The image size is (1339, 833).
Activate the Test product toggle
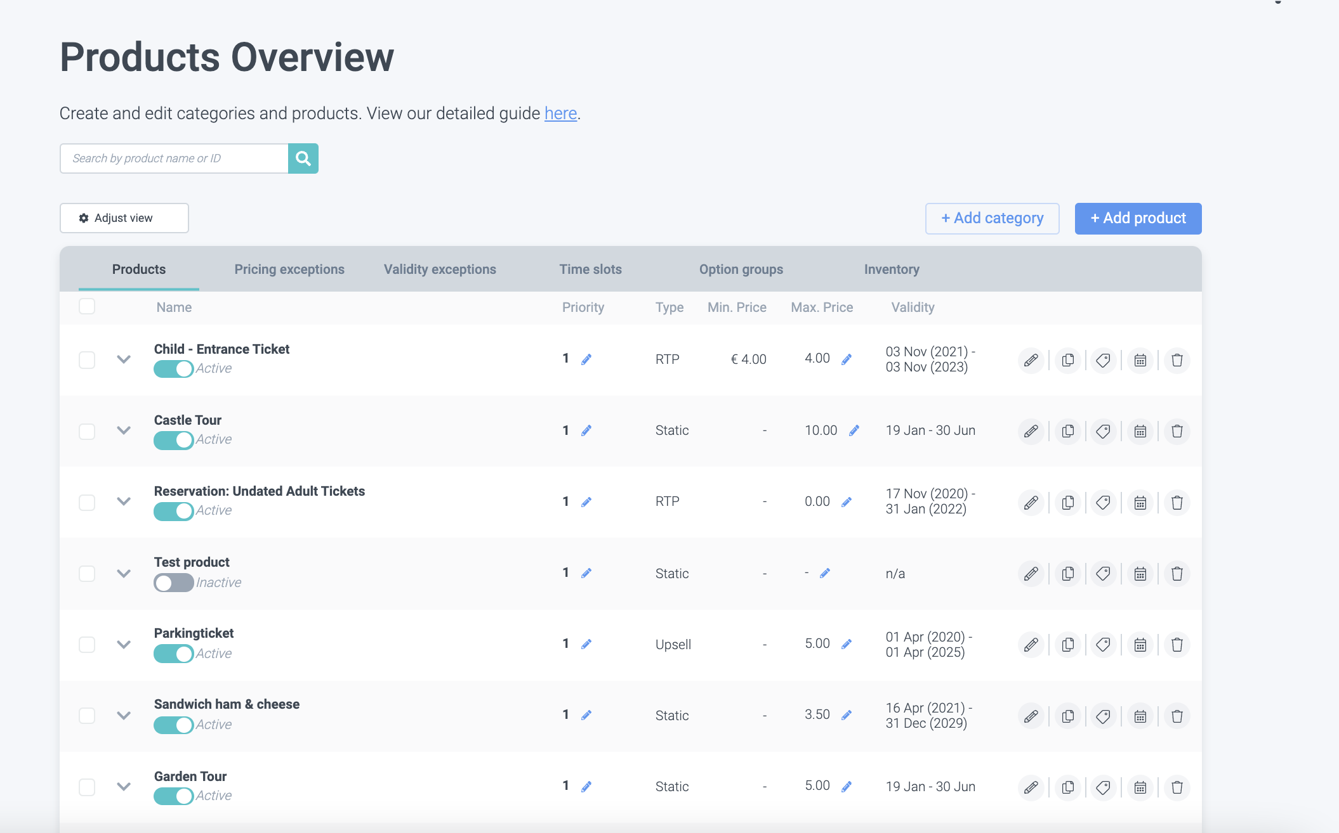point(173,583)
